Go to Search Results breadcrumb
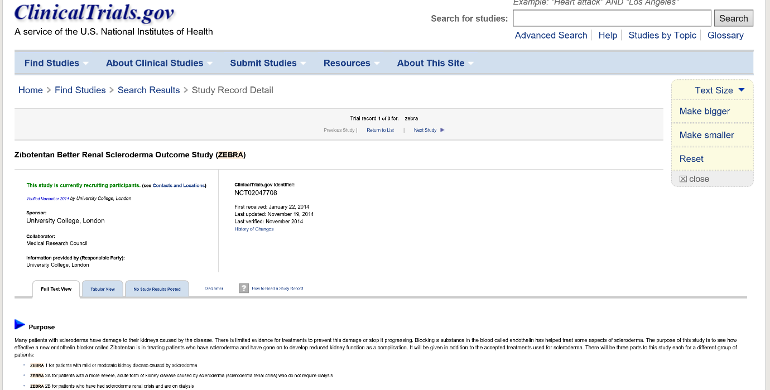The image size is (770, 390). (148, 90)
